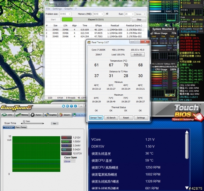The width and height of the screenshot is (204, 191).
Task: Open the CPU tab in EasyTune6
Action: (7, 115)
